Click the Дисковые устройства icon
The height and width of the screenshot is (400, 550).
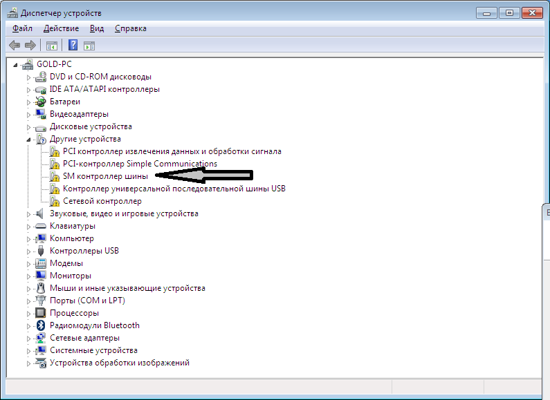click(41, 127)
